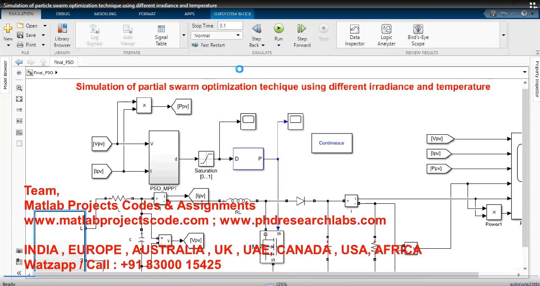Expand the Review Results gallery arrow
This screenshot has width=540, height=286.
[503, 35]
